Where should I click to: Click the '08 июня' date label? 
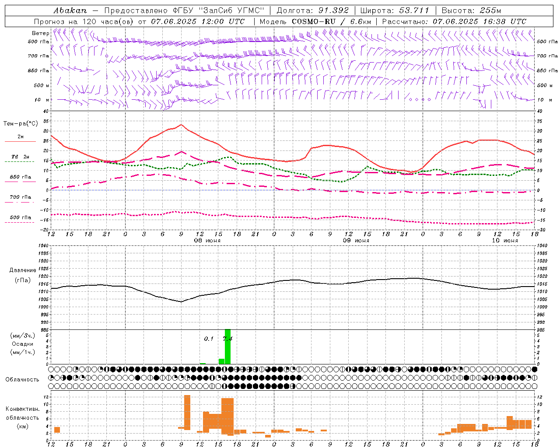[207, 241]
